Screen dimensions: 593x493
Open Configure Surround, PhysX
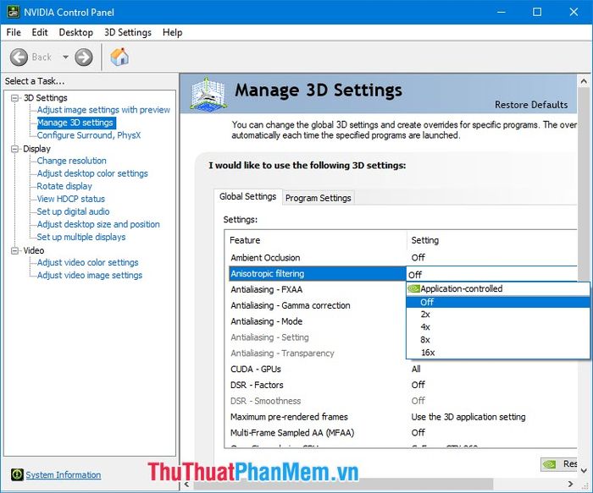(x=89, y=135)
